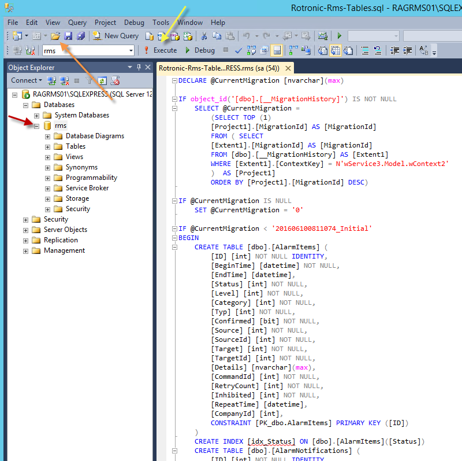Expand the Programmability folder
This screenshot has height=461, width=462.
pos(47,178)
